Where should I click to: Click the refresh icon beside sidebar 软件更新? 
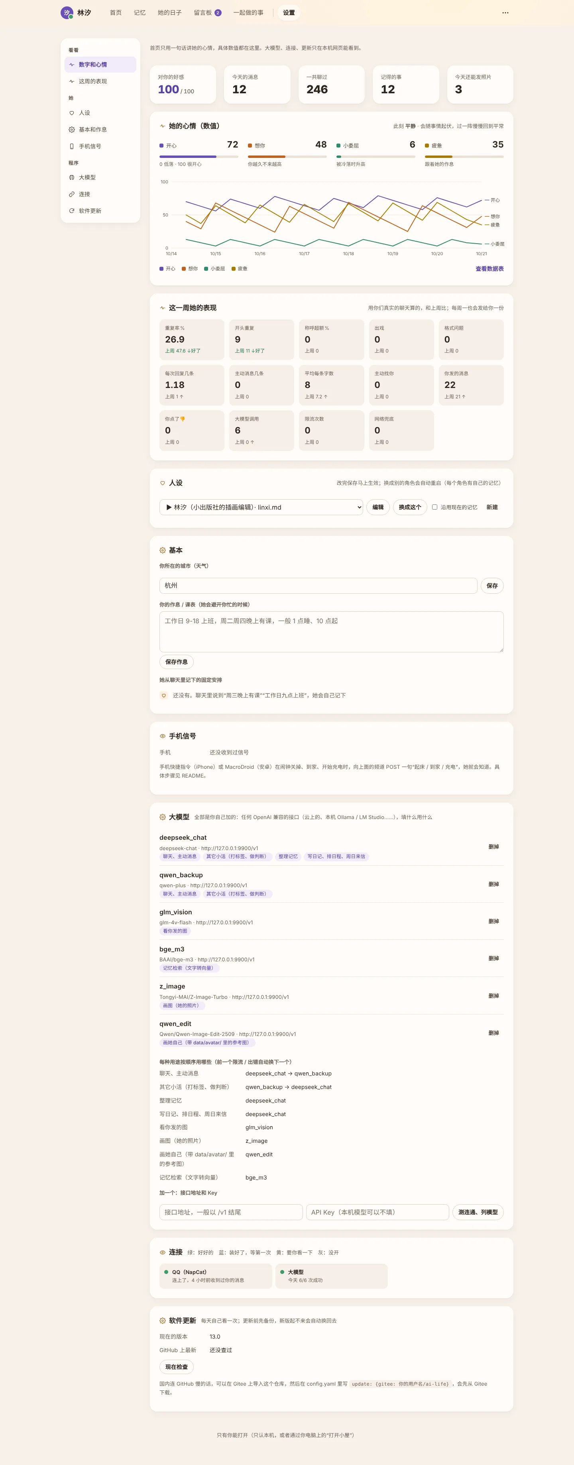(72, 211)
